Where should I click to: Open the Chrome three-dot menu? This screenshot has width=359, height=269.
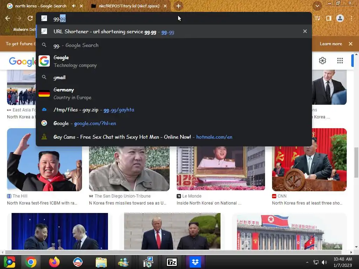coord(351,18)
